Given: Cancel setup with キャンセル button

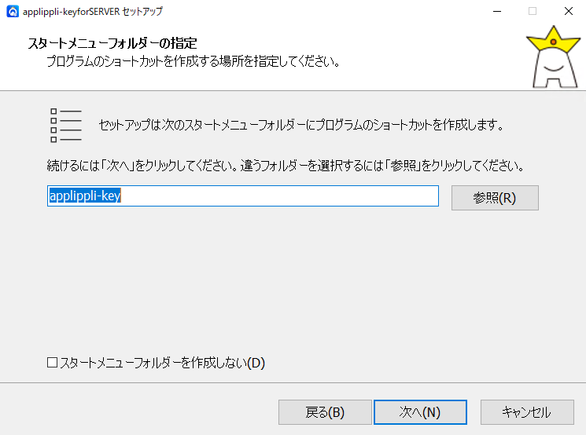Looking at the screenshot, I should coord(527,412).
